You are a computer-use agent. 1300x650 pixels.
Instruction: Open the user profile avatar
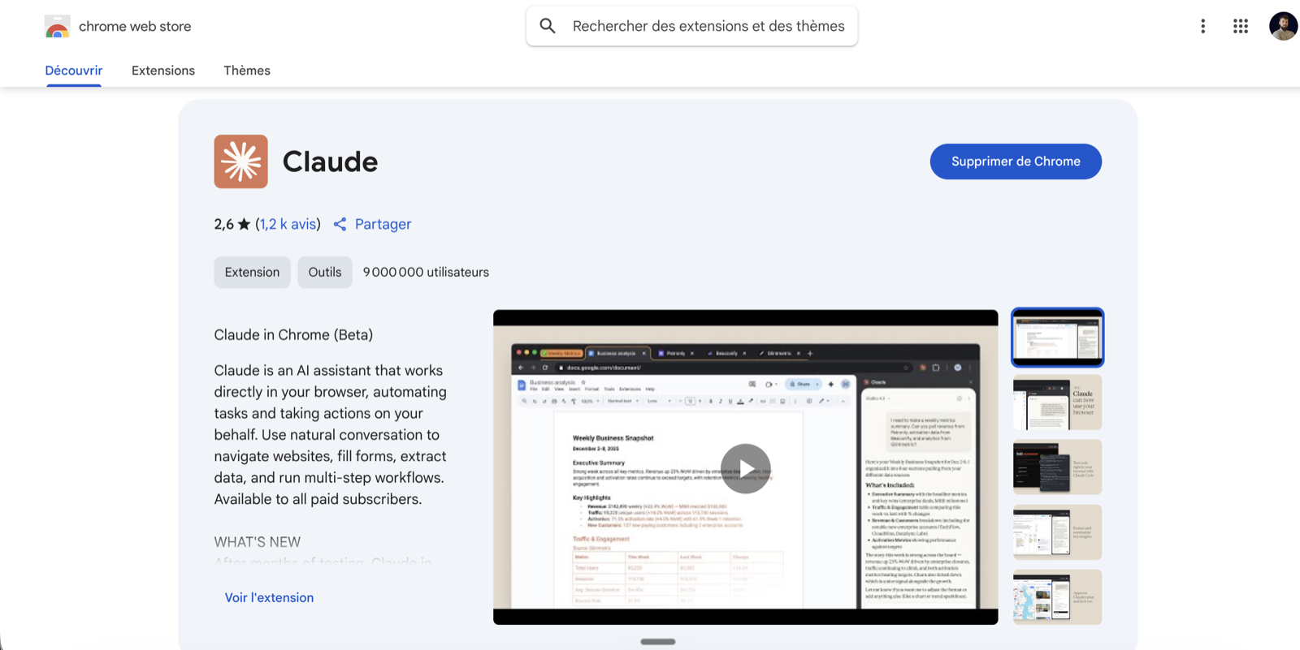click(x=1283, y=26)
